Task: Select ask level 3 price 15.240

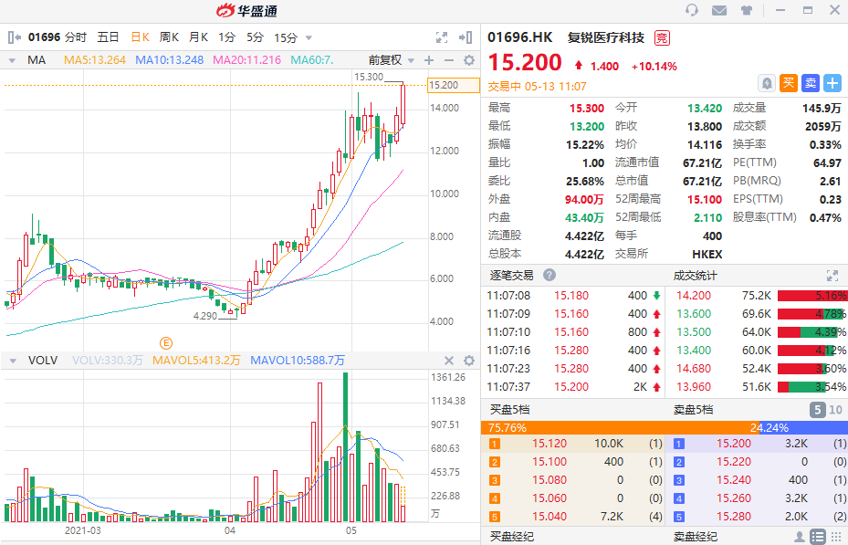Action: pyautogui.click(x=733, y=479)
